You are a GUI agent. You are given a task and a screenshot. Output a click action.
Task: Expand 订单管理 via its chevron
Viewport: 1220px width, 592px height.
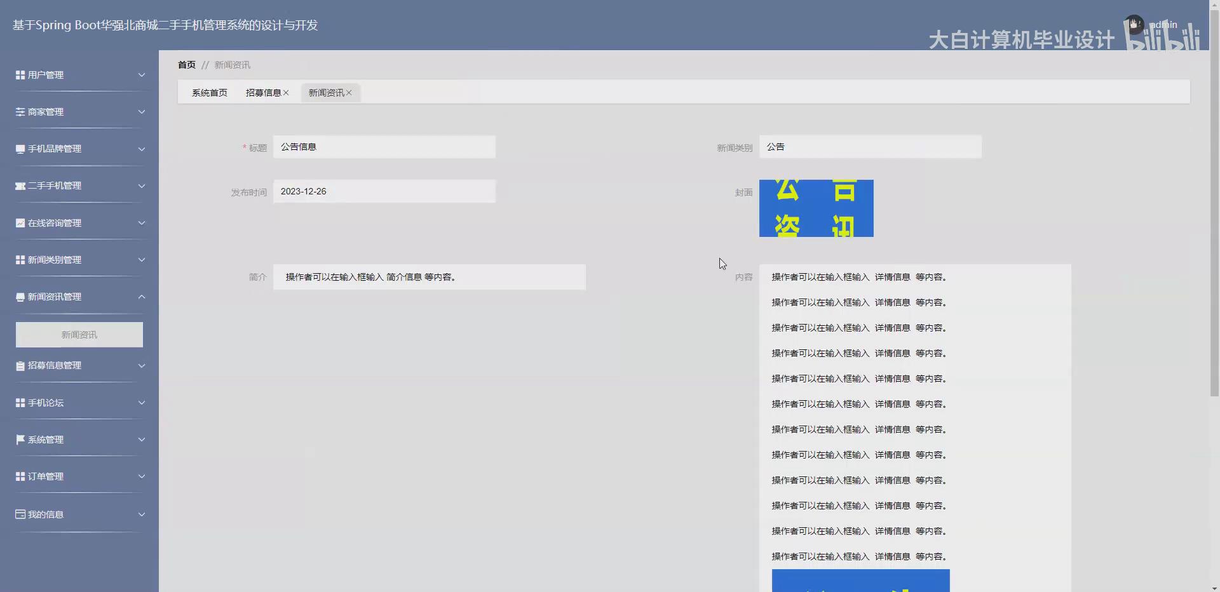click(142, 476)
